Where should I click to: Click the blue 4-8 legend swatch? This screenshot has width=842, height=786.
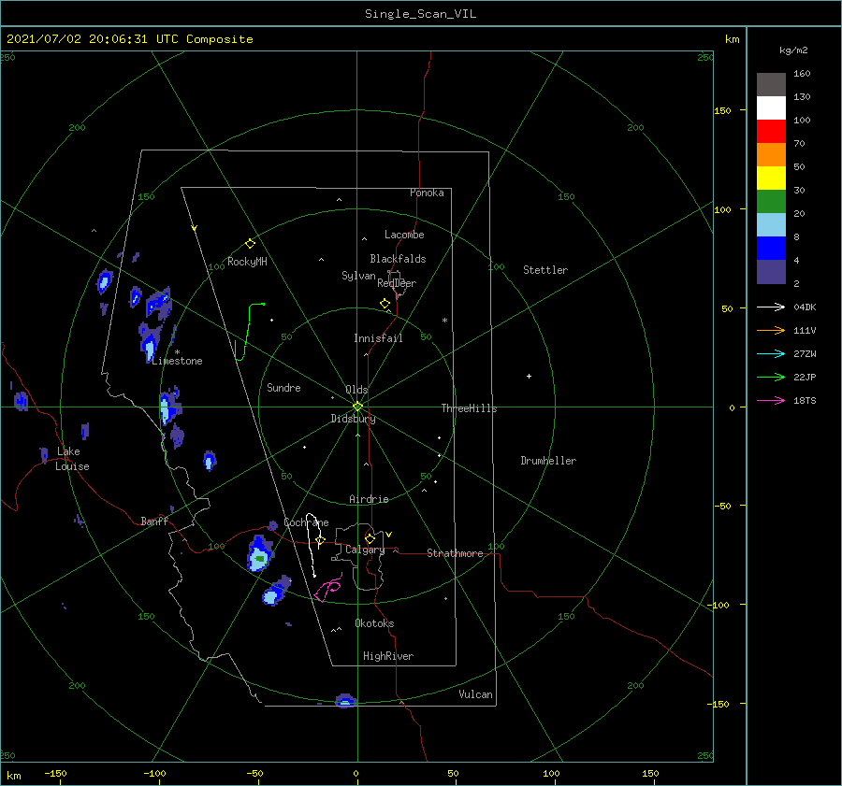(x=771, y=249)
